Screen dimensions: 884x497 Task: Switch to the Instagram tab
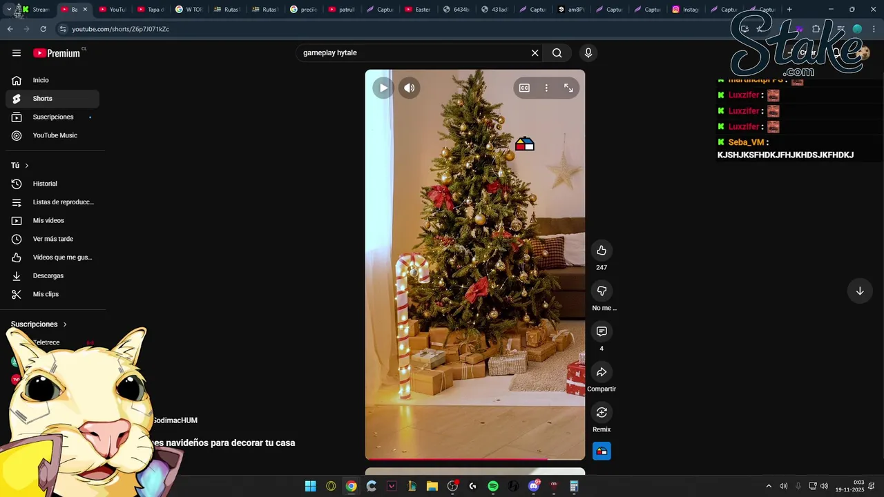[x=686, y=10]
